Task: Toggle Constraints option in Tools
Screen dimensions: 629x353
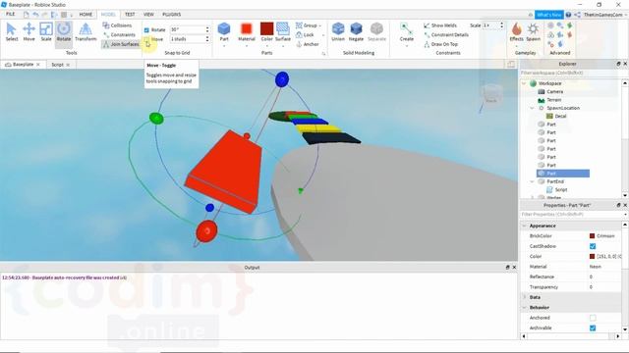Action: tap(119, 35)
